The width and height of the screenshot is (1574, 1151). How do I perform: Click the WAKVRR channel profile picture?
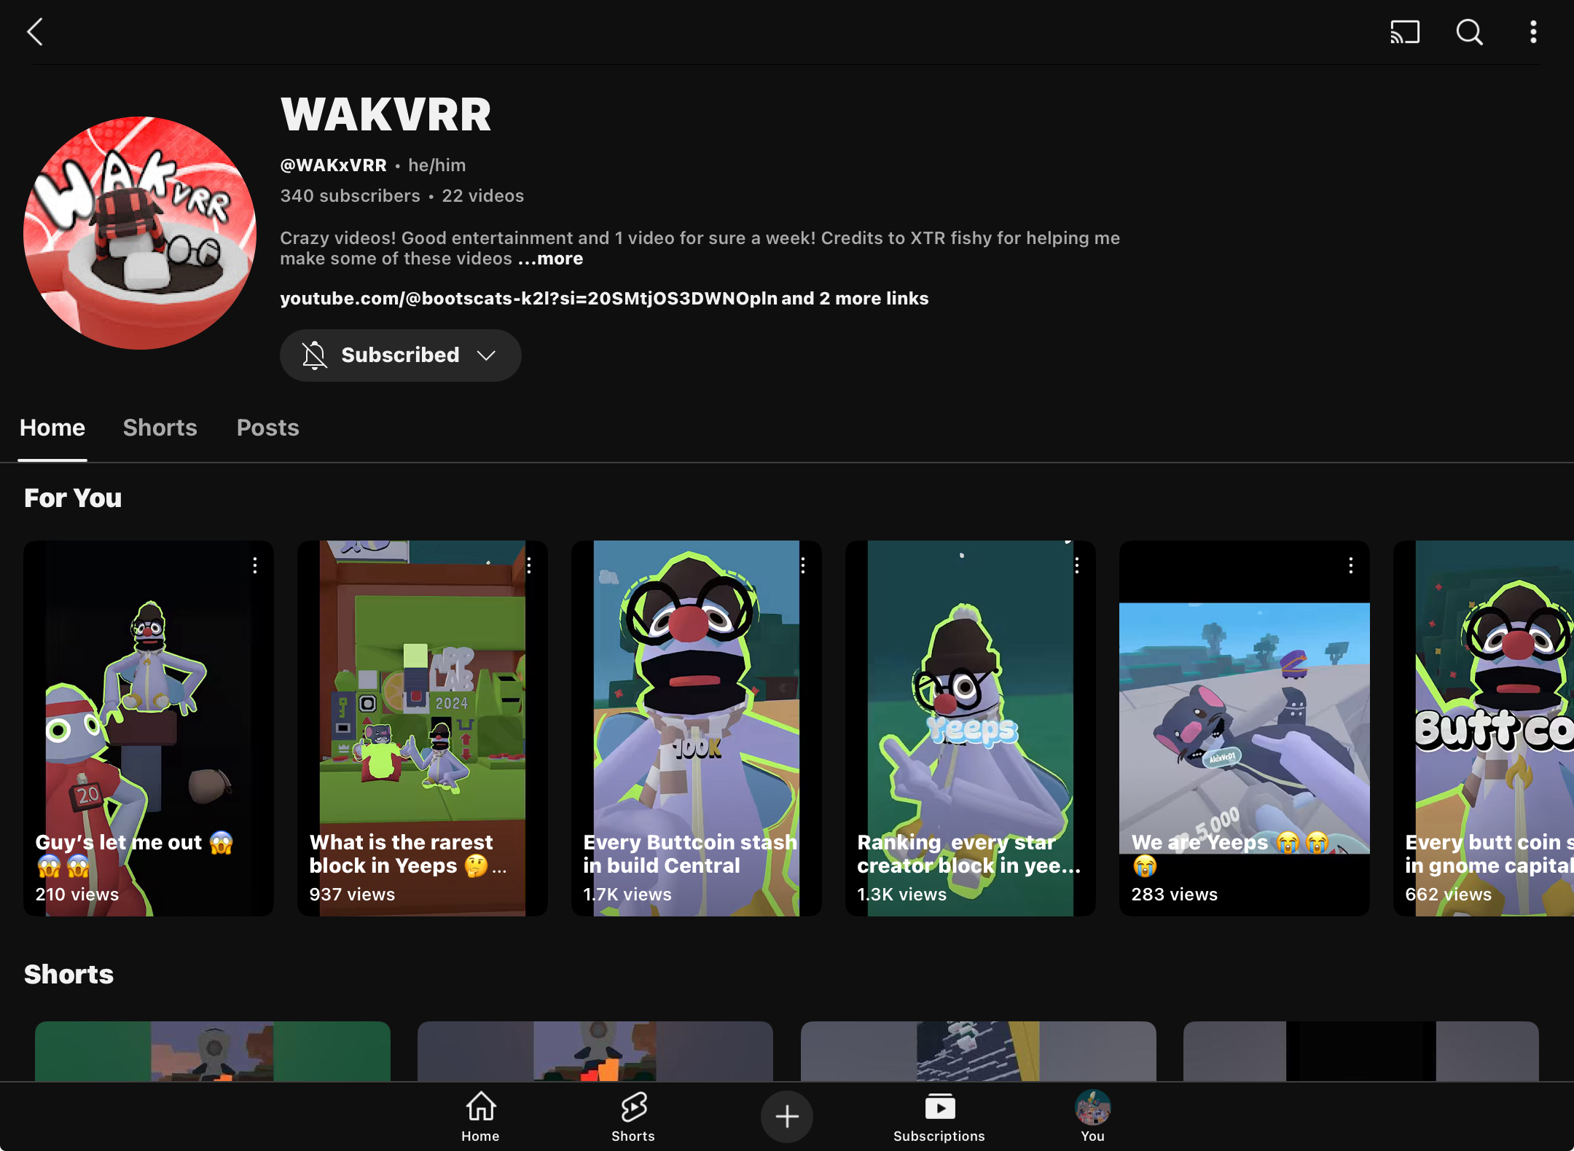(140, 233)
